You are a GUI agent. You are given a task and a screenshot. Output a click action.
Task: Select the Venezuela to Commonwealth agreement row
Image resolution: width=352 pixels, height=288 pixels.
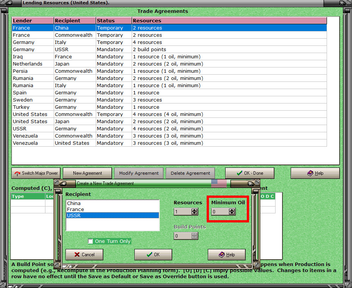click(x=169, y=136)
